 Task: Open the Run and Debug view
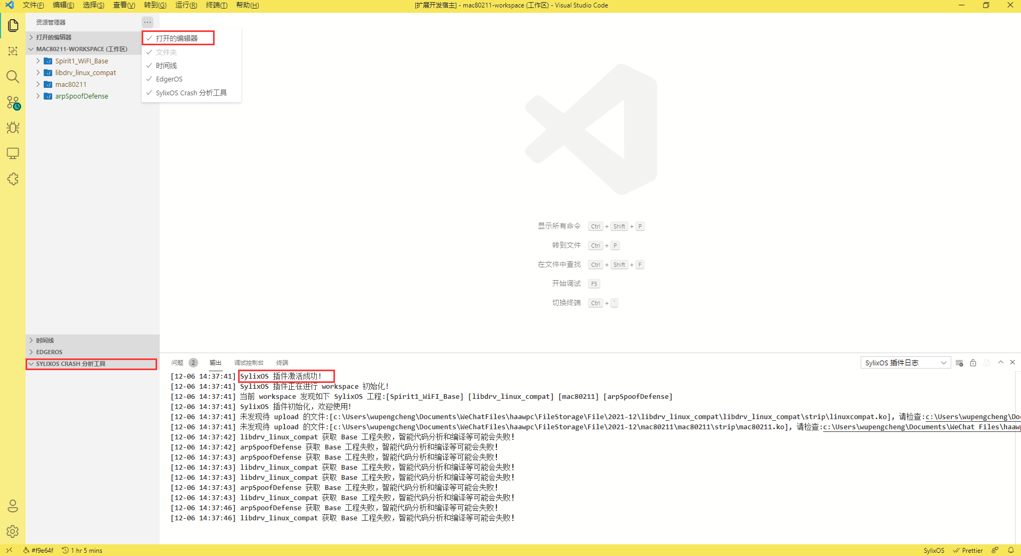click(x=13, y=128)
